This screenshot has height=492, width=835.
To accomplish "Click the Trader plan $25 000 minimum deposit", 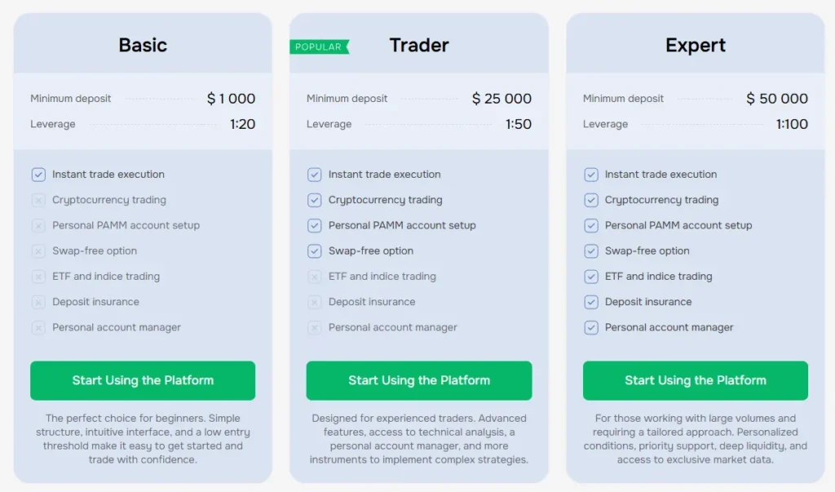I will [x=501, y=99].
